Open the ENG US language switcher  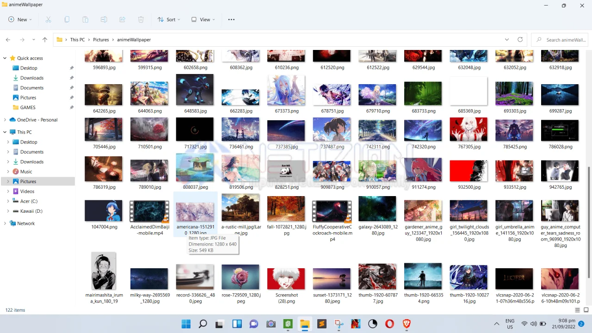pos(510,324)
